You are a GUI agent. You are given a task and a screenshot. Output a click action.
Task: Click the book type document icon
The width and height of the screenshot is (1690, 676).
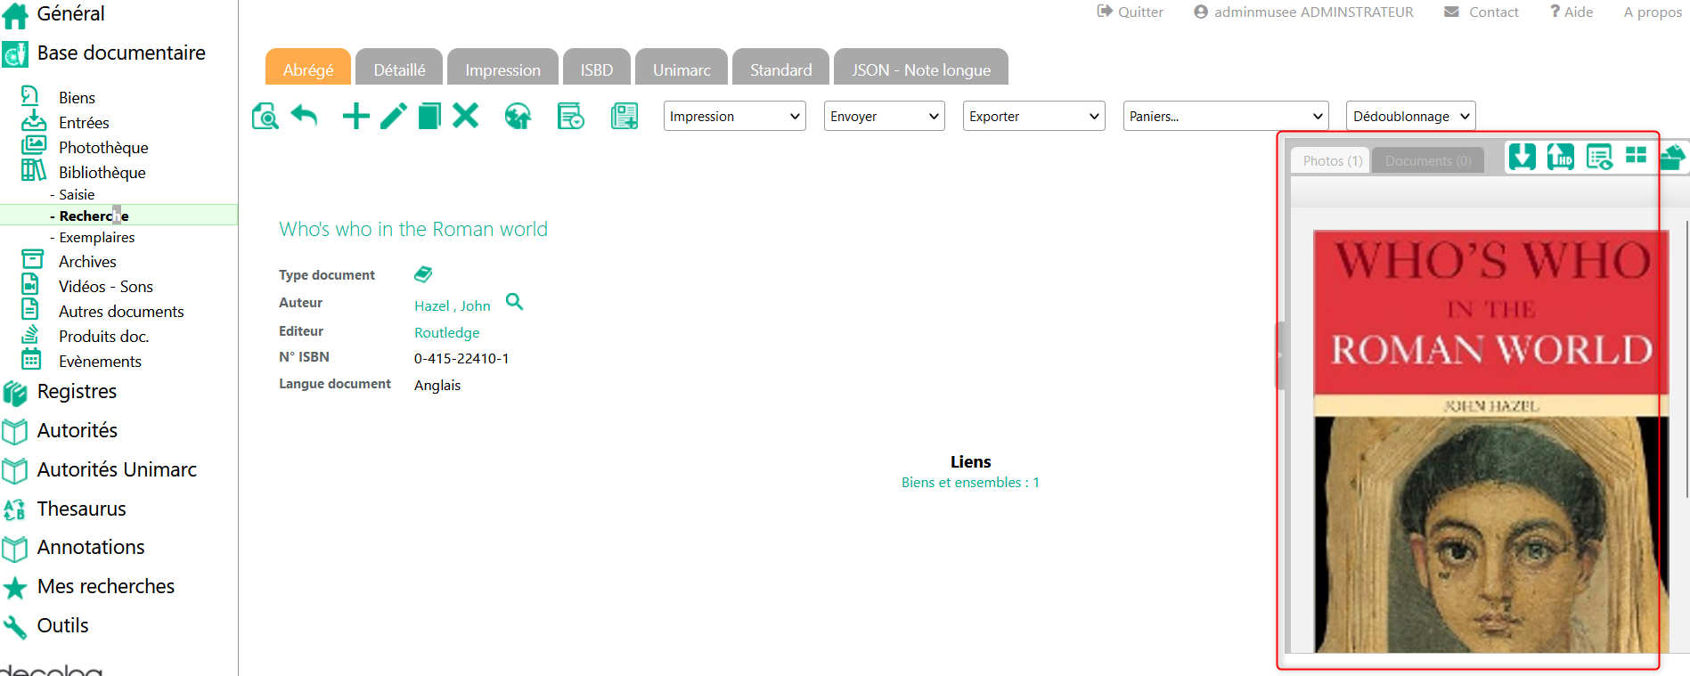click(x=423, y=273)
